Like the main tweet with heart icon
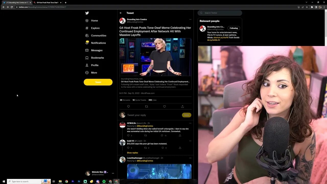The image size is (327, 184). 165,107
